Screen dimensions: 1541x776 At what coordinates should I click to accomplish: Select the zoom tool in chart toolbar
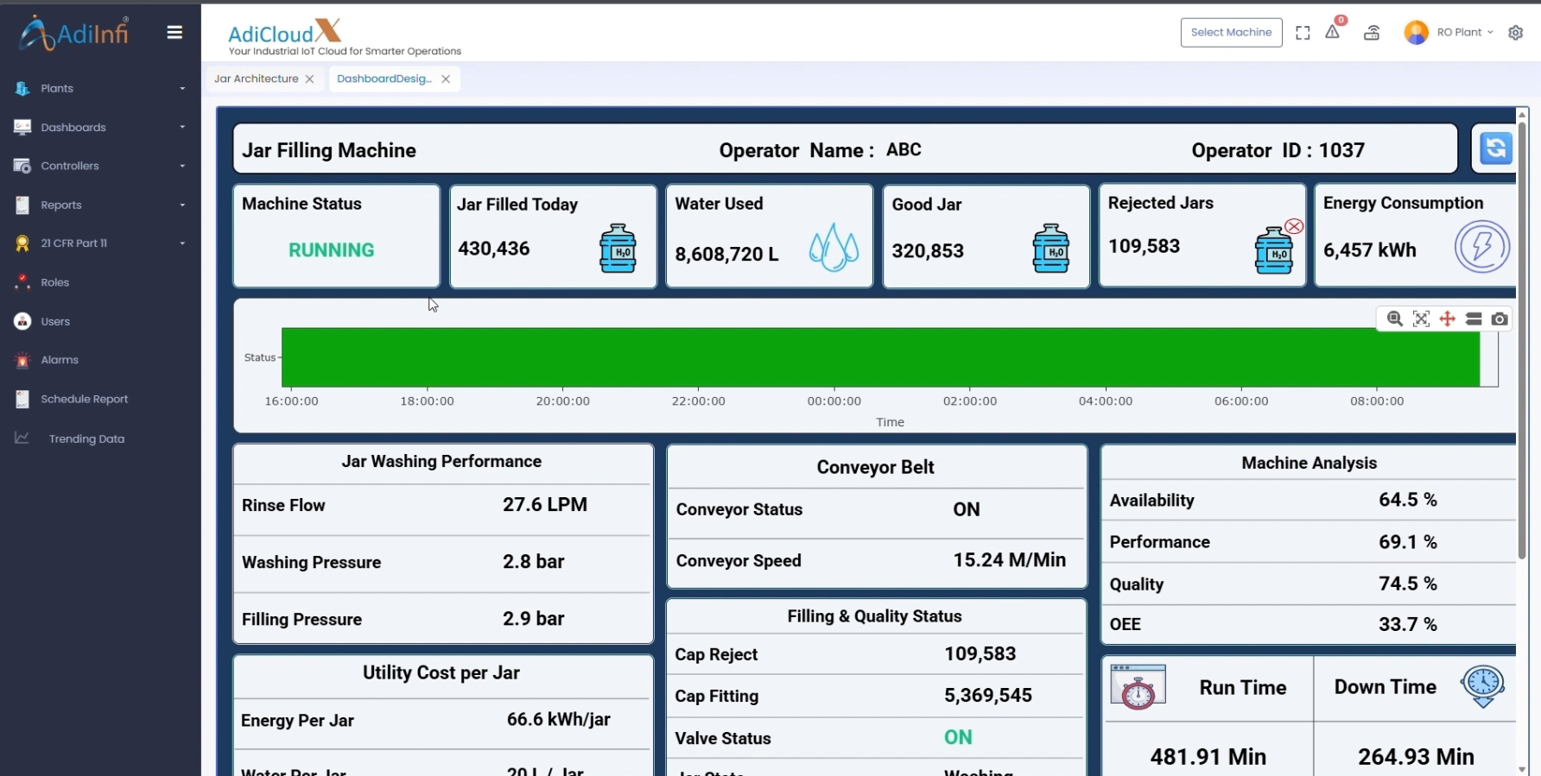point(1394,319)
